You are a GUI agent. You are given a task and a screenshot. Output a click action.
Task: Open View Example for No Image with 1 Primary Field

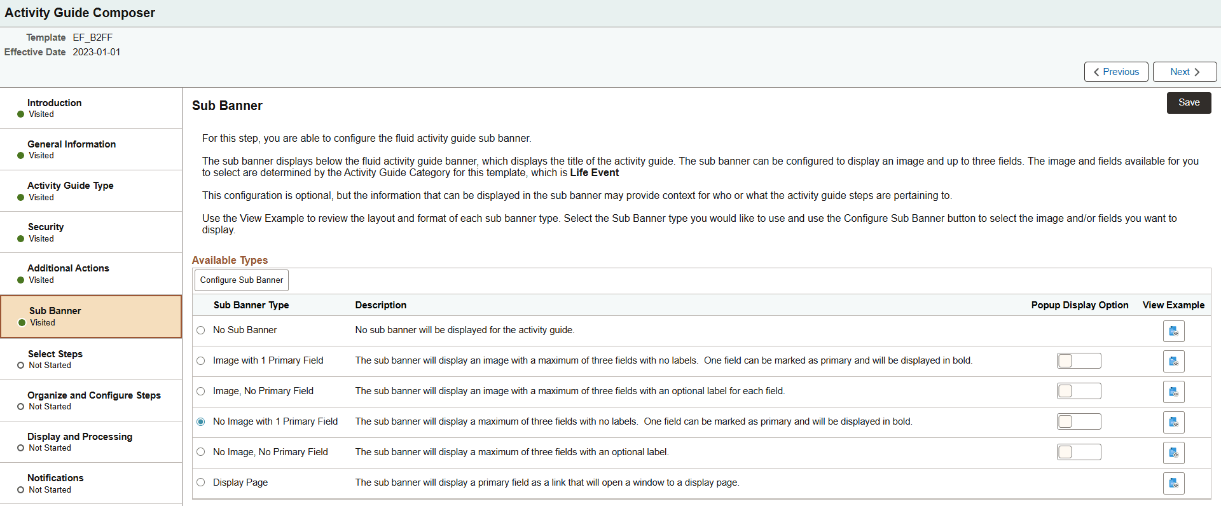[1173, 423]
